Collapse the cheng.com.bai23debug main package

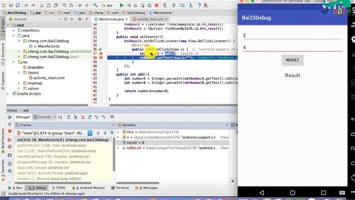point(19,41)
